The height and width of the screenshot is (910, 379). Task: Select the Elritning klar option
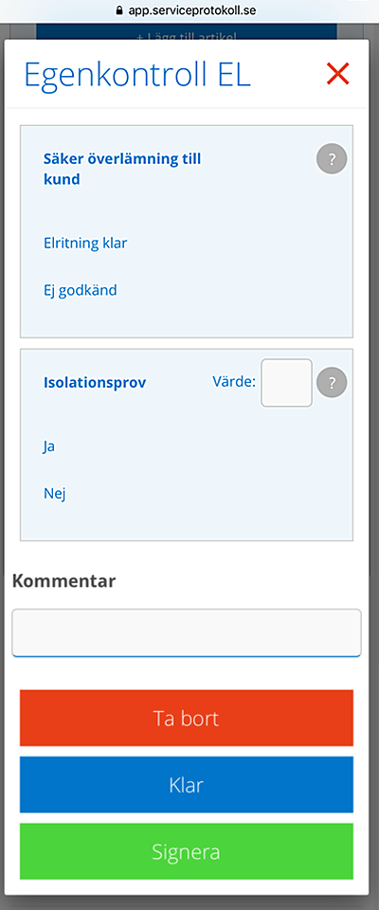point(85,243)
